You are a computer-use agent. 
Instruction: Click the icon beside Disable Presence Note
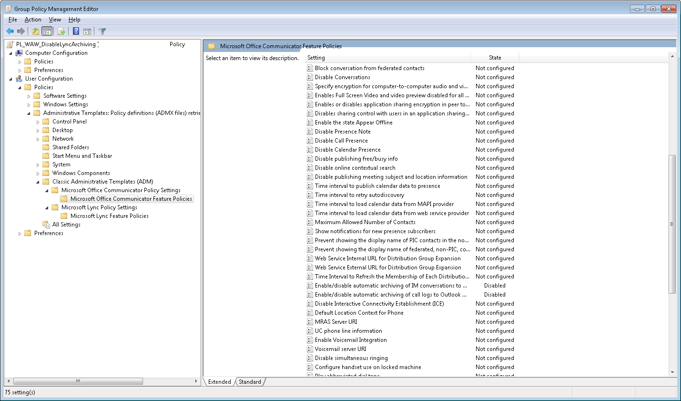310,132
